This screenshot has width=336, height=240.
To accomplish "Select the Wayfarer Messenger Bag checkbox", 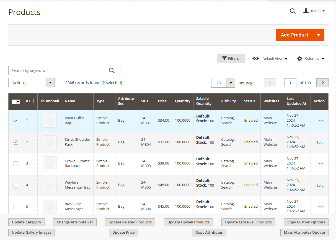I will pos(16,185).
